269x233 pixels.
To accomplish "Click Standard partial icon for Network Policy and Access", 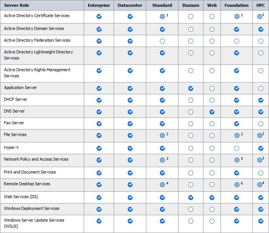I will [x=162, y=160].
